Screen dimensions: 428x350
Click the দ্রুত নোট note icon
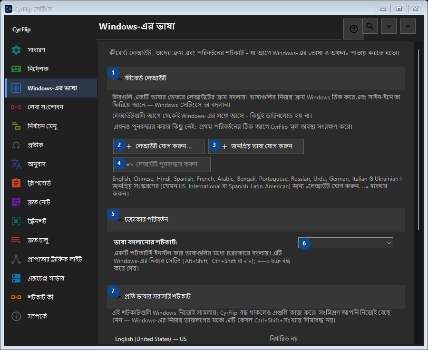(16, 202)
